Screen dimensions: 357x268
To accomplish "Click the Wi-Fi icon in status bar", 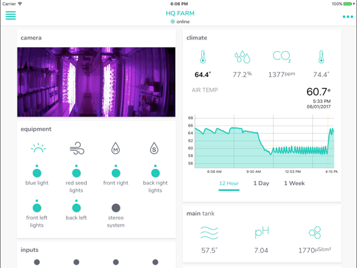I will (20, 4).
